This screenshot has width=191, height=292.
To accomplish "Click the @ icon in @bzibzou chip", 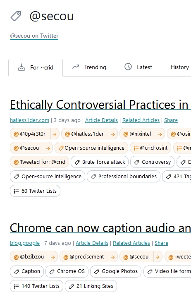I will (x=16, y=257).
